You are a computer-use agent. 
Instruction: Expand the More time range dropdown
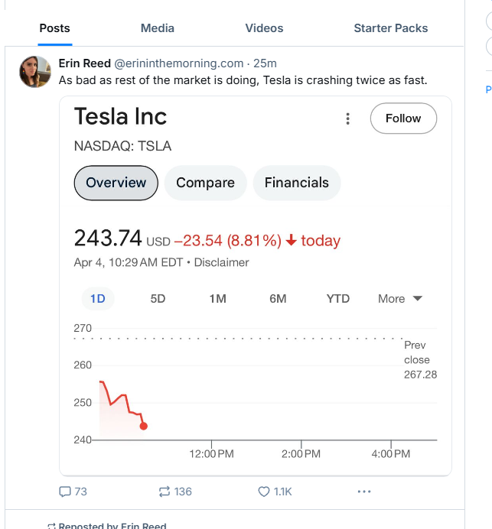click(x=399, y=299)
